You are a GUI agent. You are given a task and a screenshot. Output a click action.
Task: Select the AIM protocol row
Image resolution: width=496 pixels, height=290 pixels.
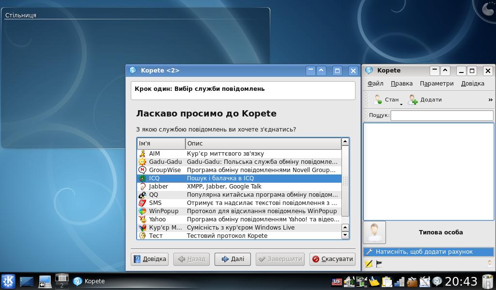[x=239, y=154]
